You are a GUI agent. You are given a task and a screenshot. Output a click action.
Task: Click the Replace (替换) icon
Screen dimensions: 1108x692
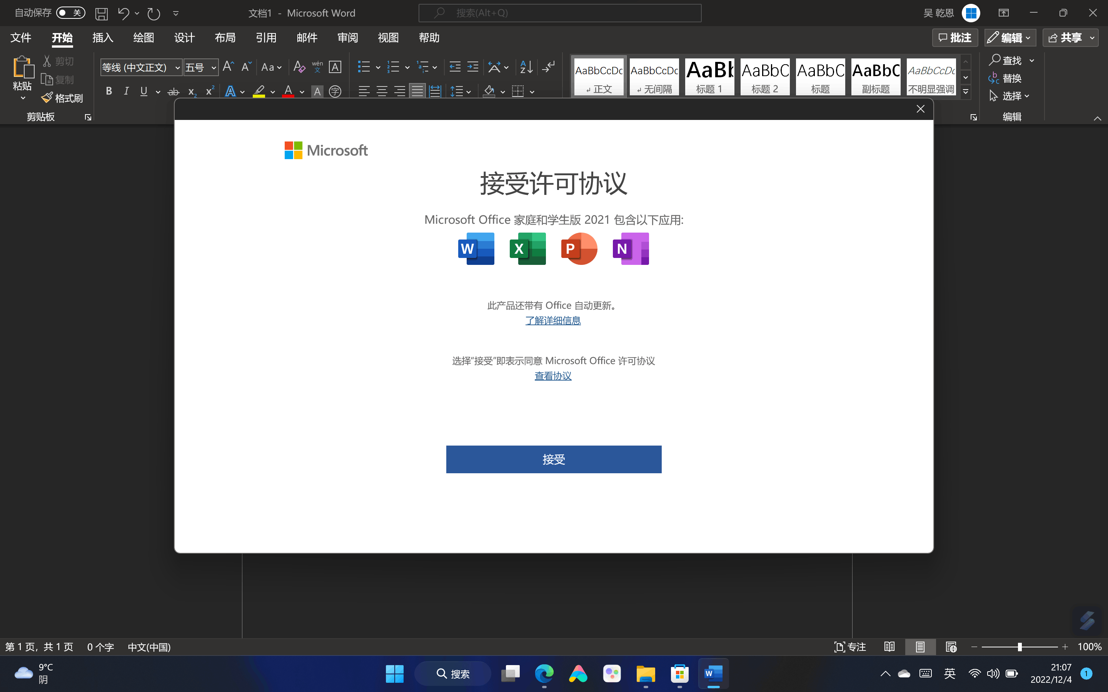(1005, 78)
